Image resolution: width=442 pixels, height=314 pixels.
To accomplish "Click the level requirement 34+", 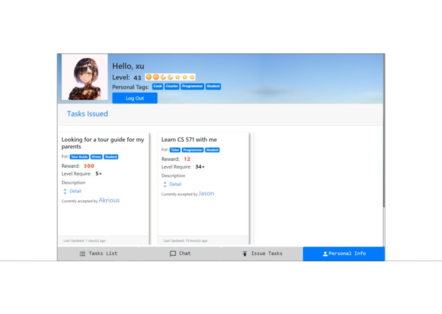I will coord(200,167).
